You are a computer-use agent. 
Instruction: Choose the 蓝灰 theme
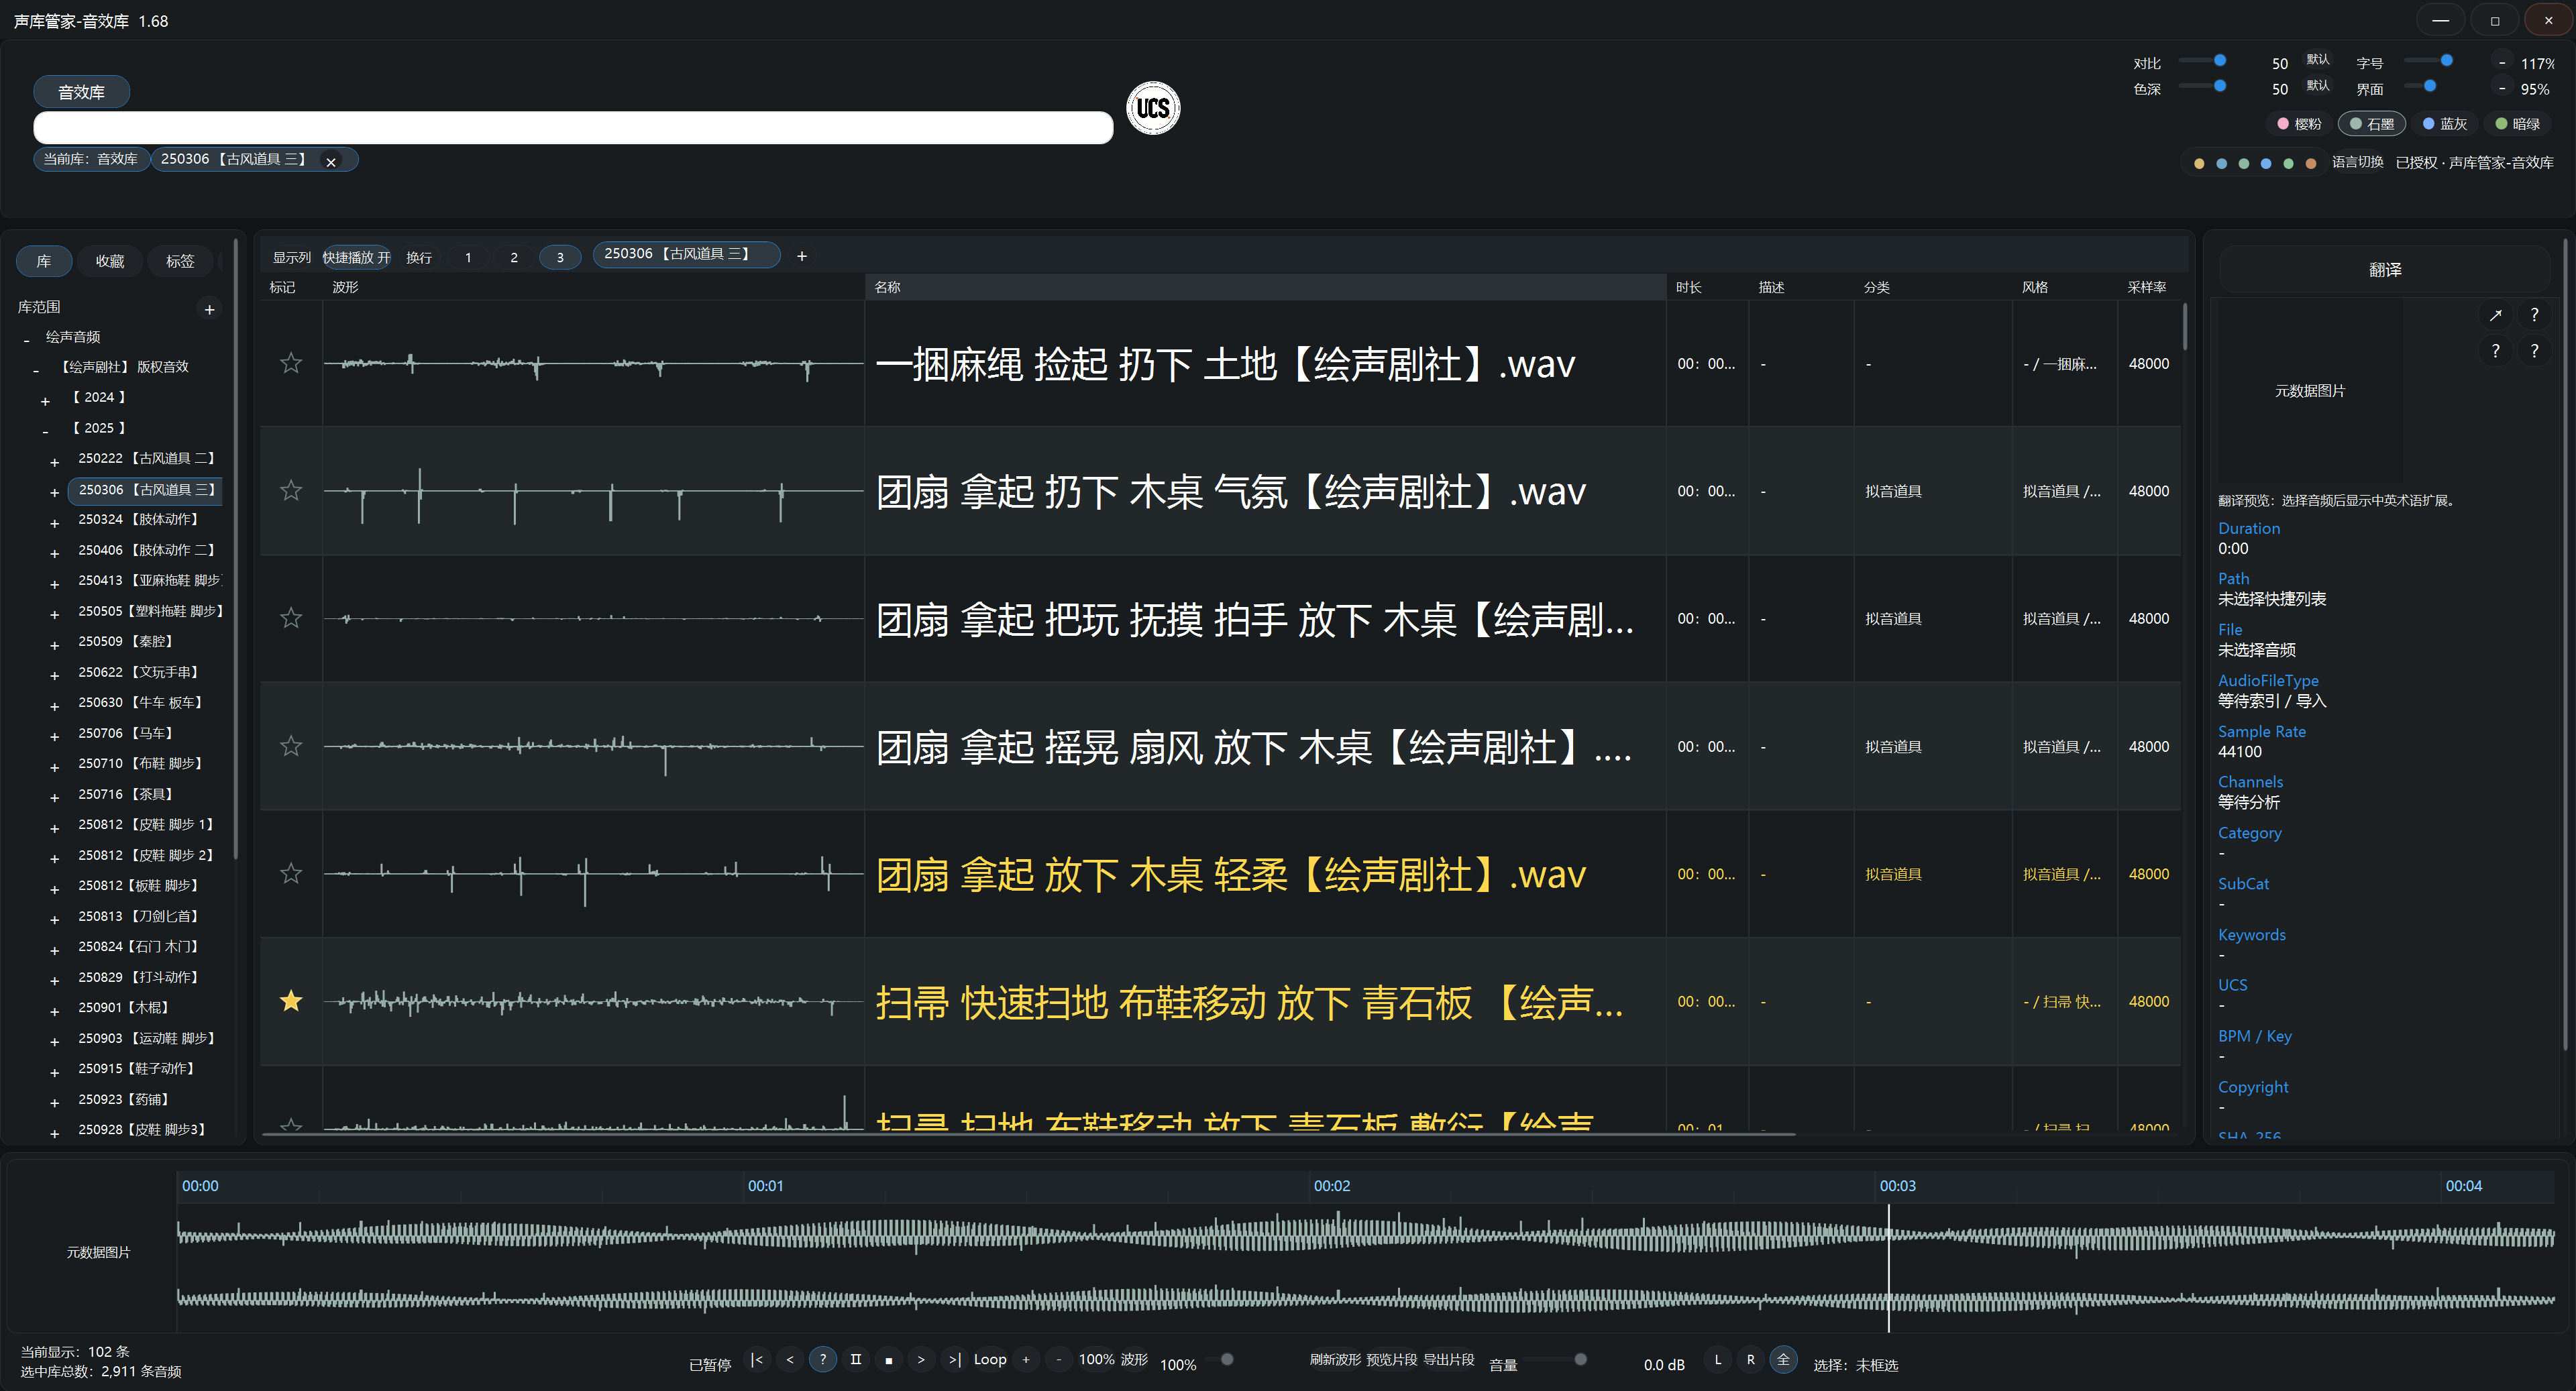point(2444,124)
